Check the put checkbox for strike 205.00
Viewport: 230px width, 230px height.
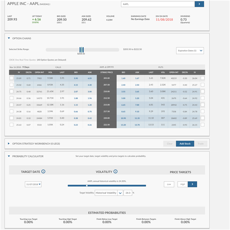[x=202, y=78]
